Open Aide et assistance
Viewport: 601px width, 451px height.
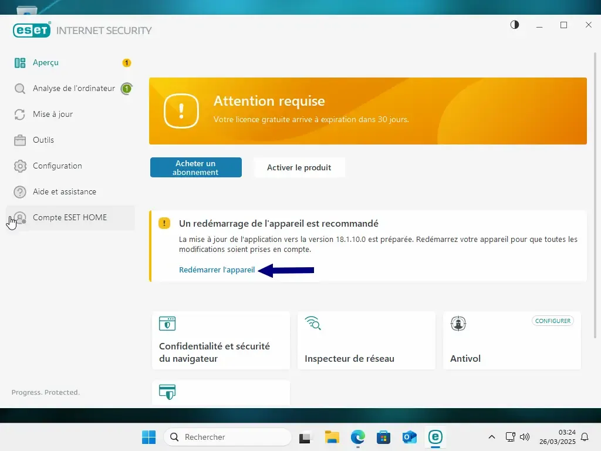[x=70, y=192]
